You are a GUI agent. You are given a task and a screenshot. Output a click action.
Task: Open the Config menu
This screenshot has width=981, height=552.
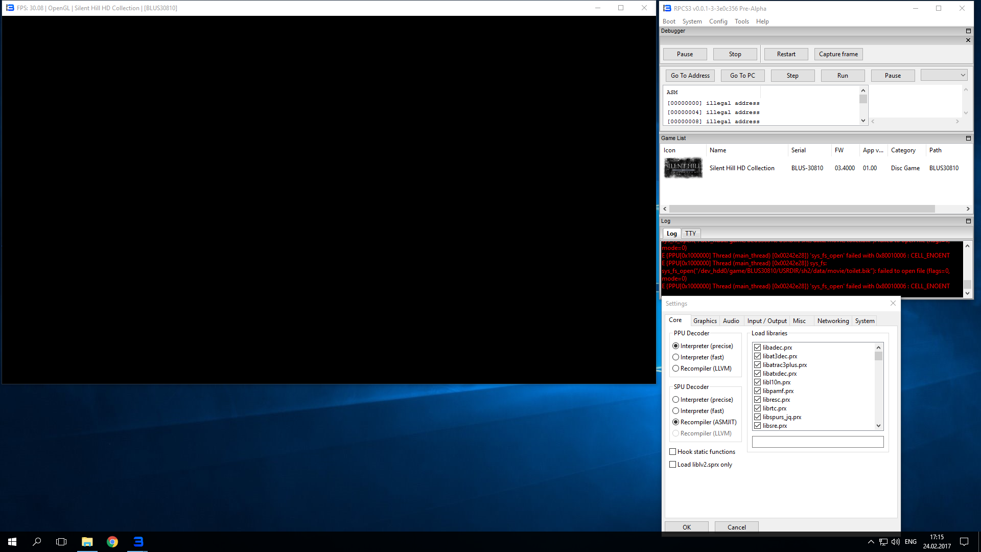718,21
